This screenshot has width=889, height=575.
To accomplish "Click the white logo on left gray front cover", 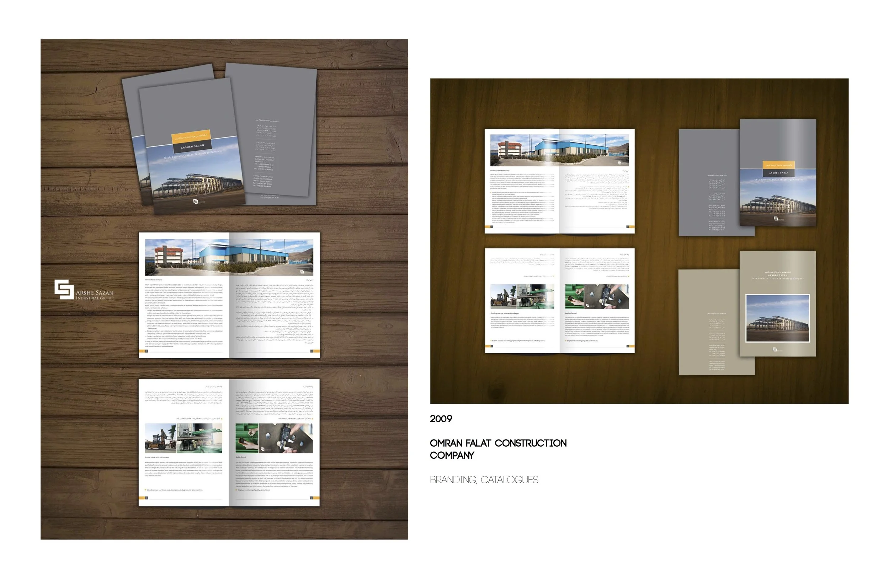I will (196, 201).
